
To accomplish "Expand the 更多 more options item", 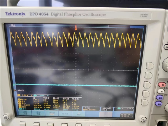I will pyautogui.click(x=79, y=114).
